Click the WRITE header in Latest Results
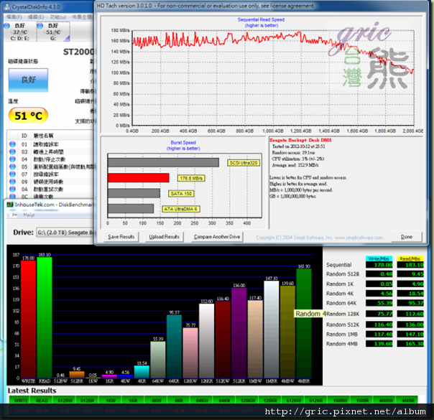The height and width of the screenshot is (420, 434). point(21,401)
